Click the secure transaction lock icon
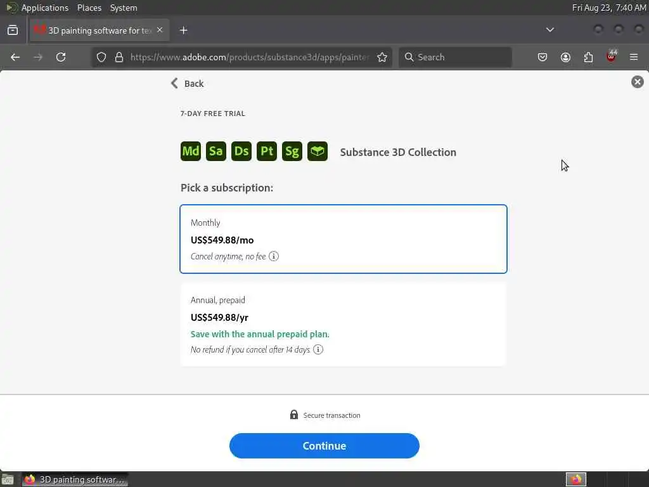 point(294,415)
